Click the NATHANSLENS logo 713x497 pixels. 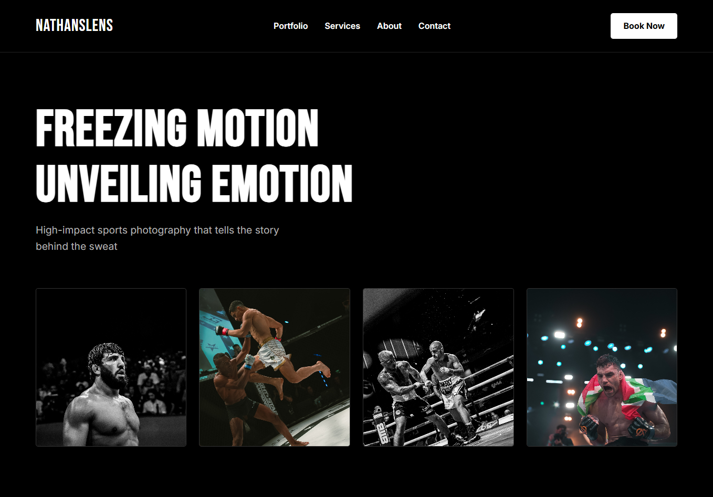point(74,25)
